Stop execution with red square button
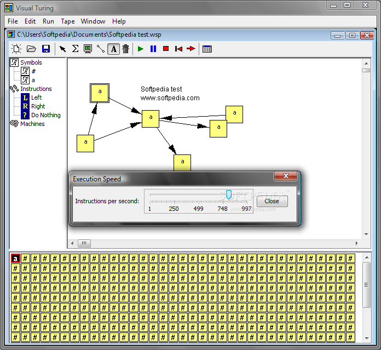This screenshot has width=381, height=350. coord(166,49)
